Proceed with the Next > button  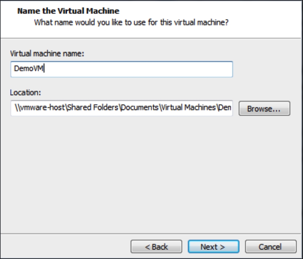click(214, 247)
